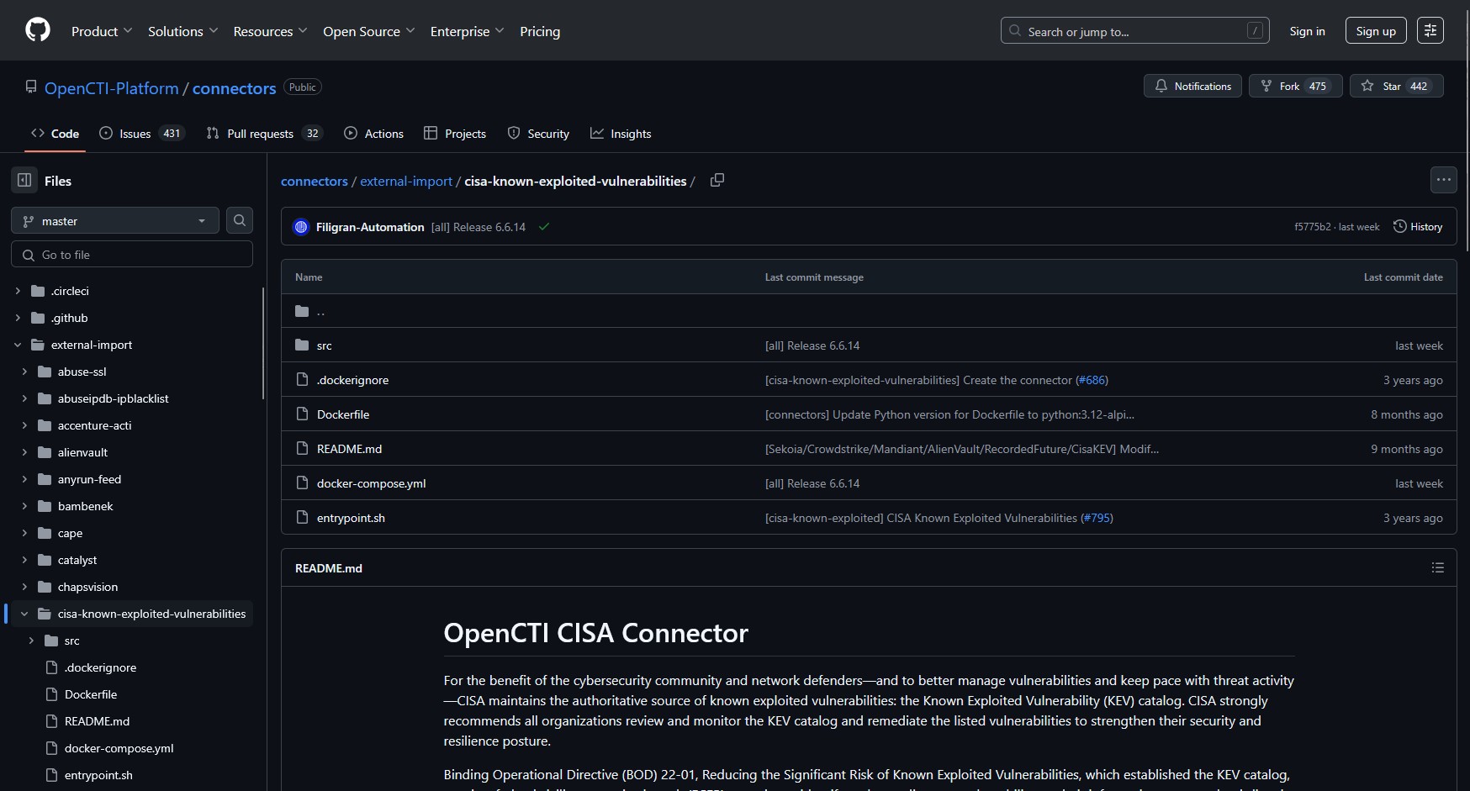1470x791 pixels.
Task: Open pull request #686 link
Action: (x=1092, y=380)
